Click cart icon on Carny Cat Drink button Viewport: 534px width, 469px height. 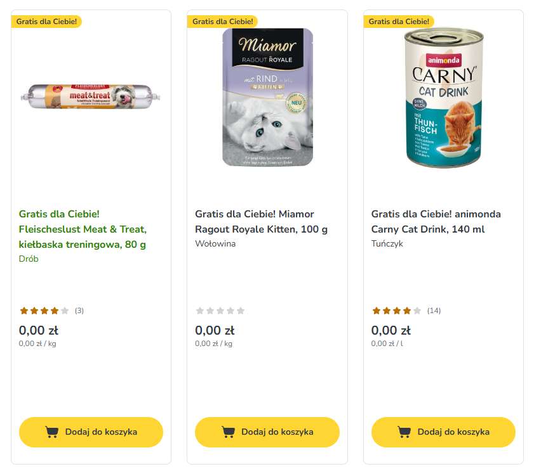click(404, 432)
